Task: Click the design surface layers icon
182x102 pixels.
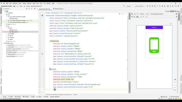Action: [x=132, y=14]
